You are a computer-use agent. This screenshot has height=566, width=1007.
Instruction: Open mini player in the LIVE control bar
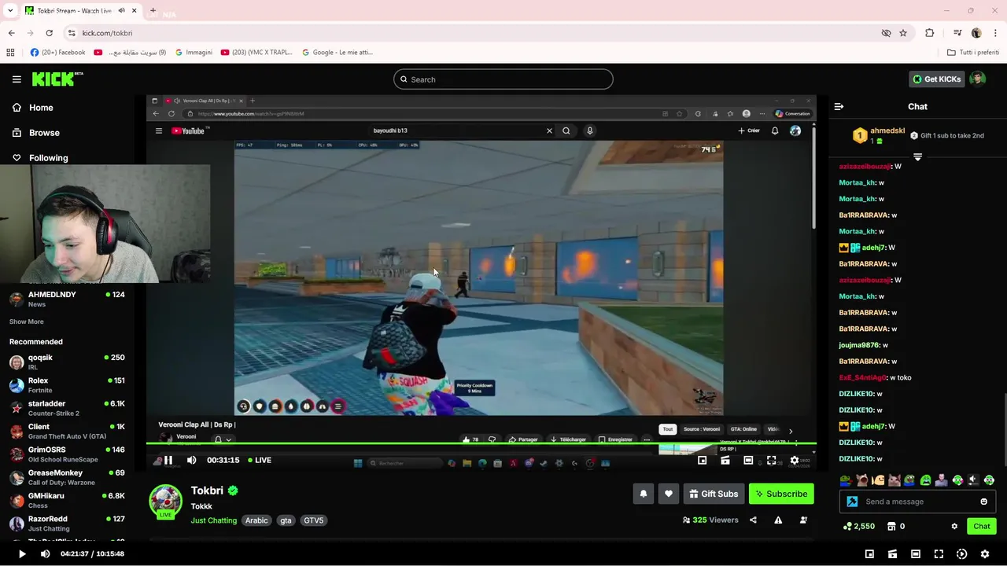703,460
